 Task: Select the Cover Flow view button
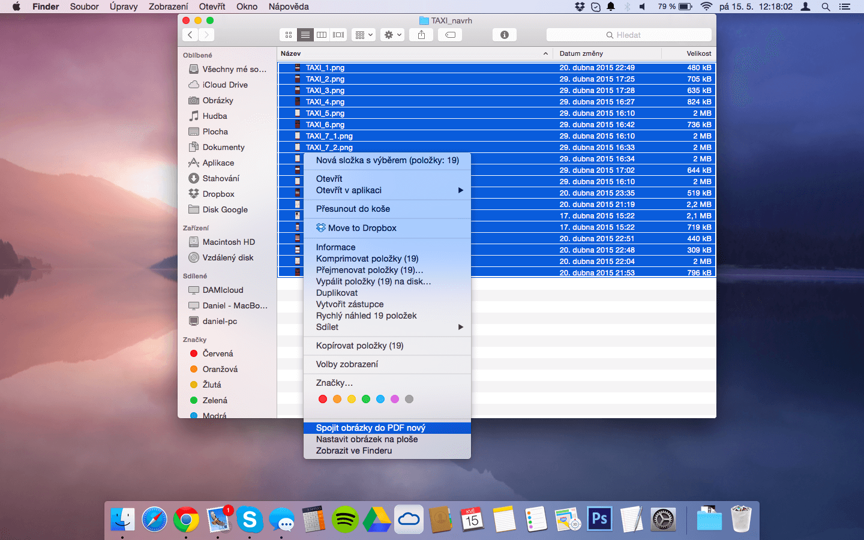(339, 35)
